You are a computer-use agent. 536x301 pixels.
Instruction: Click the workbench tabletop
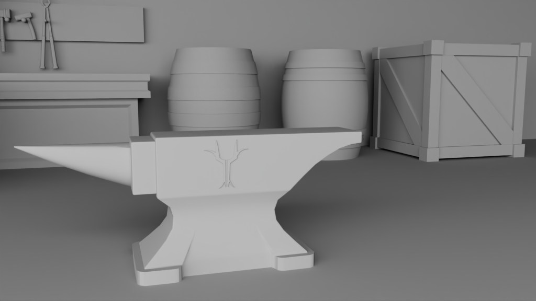tap(73, 77)
